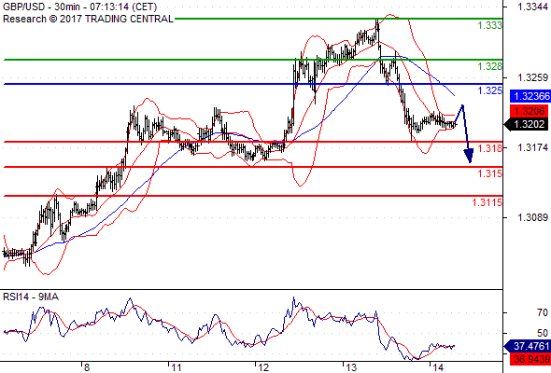The width and height of the screenshot is (551, 373).
Task: Click the red 1.315 support label
Action: click(490, 173)
